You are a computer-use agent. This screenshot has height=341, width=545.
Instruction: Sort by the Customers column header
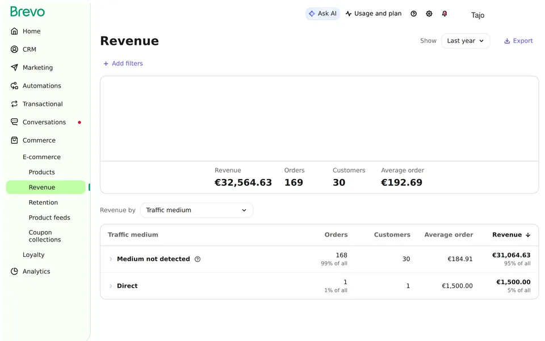click(392, 235)
